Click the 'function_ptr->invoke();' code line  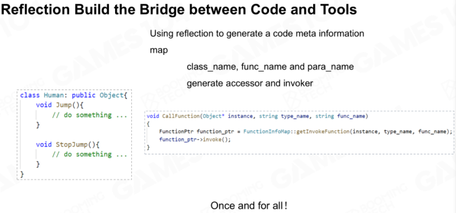click(x=195, y=139)
